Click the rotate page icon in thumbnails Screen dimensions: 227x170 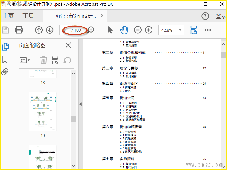(x=67, y=60)
